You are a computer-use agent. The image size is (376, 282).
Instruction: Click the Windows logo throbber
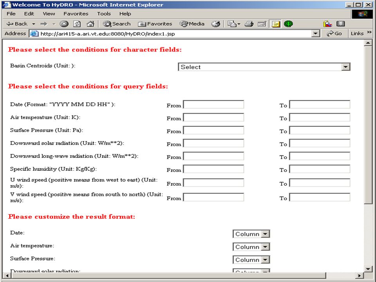(x=362, y=14)
